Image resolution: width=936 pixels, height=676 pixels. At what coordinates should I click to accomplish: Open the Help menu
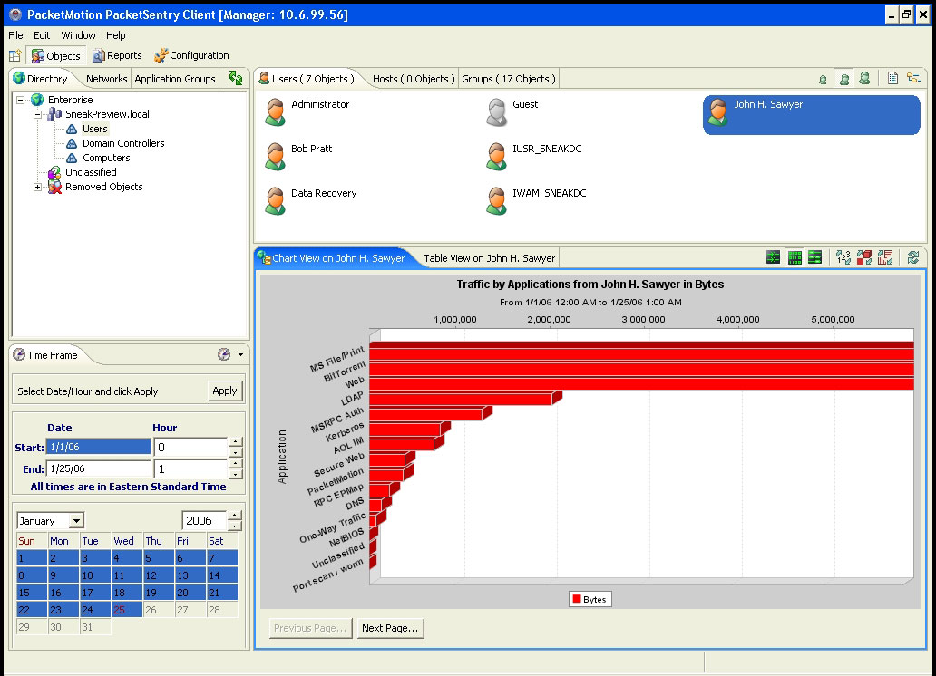tap(116, 35)
